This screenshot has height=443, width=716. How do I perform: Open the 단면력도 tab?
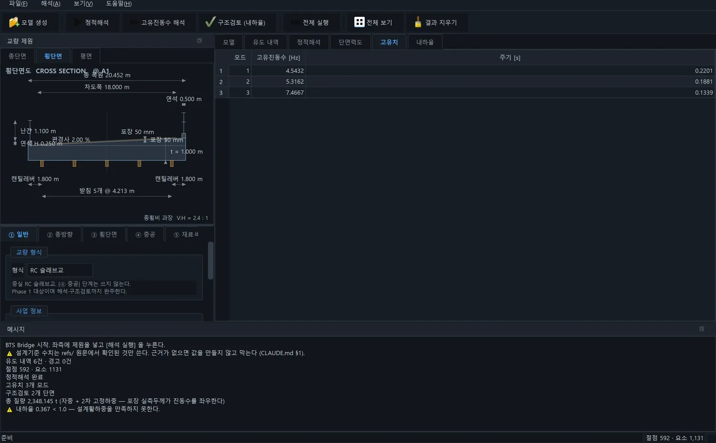click(x=350, y=42)
